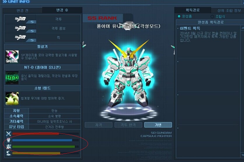Click the 가변 button
Viewport: 244px width, 162px height.
(158, 125)
